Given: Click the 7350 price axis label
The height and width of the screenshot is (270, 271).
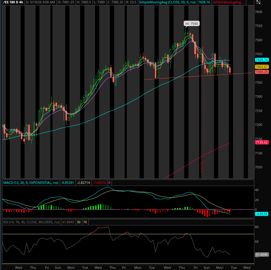Looking at the screenshot, I should [x=259, y=83].
